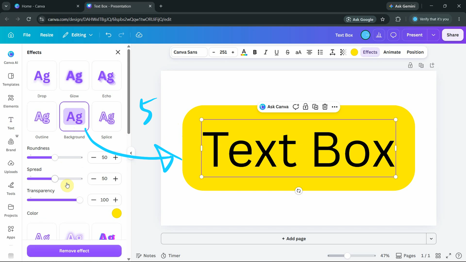The image size is (466, 262).
Task: Toggle italic formatting
Action: (266, 52)
